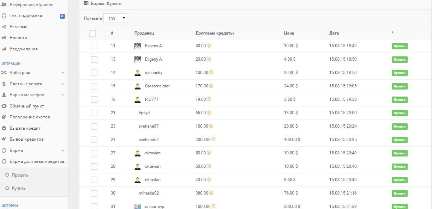Click the Вывод кредитов basket icon
Viewport: 432px width, 209px height.
tap(4, 139)
